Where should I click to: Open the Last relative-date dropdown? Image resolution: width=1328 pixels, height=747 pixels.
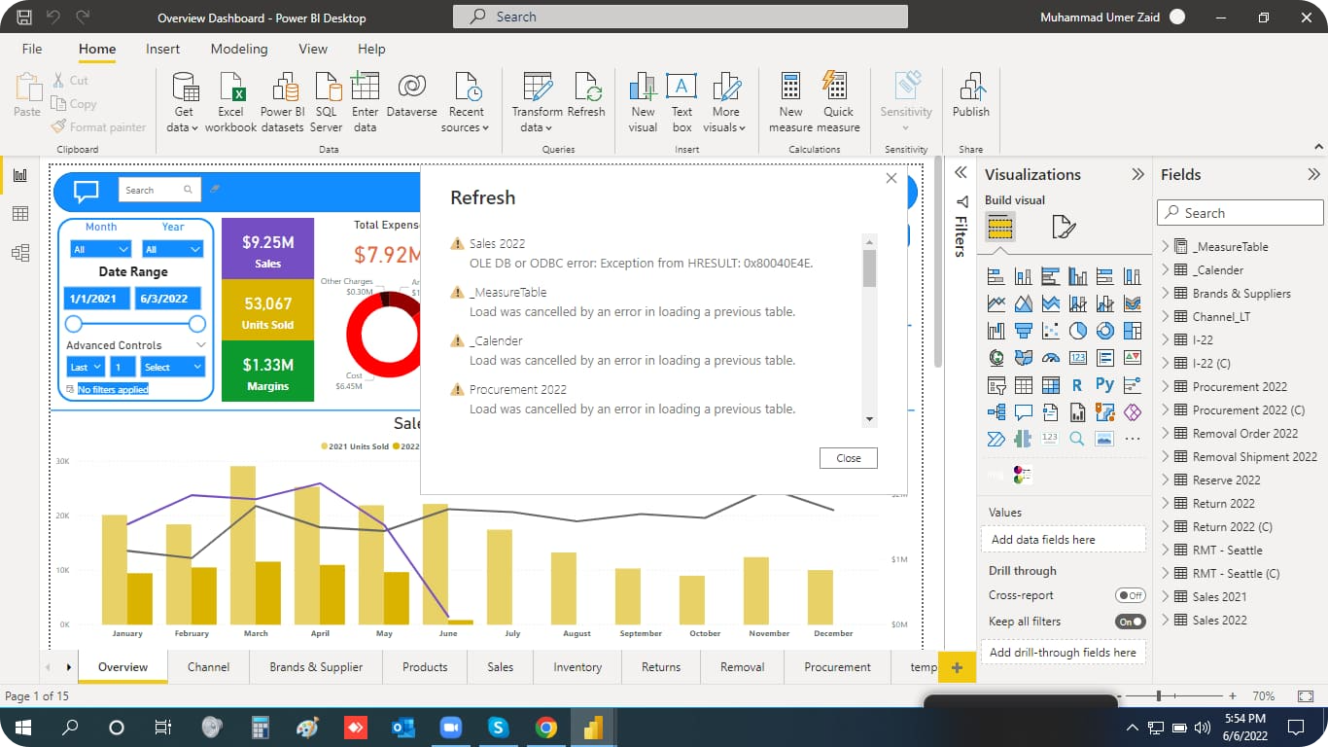(x=86, y=367)
